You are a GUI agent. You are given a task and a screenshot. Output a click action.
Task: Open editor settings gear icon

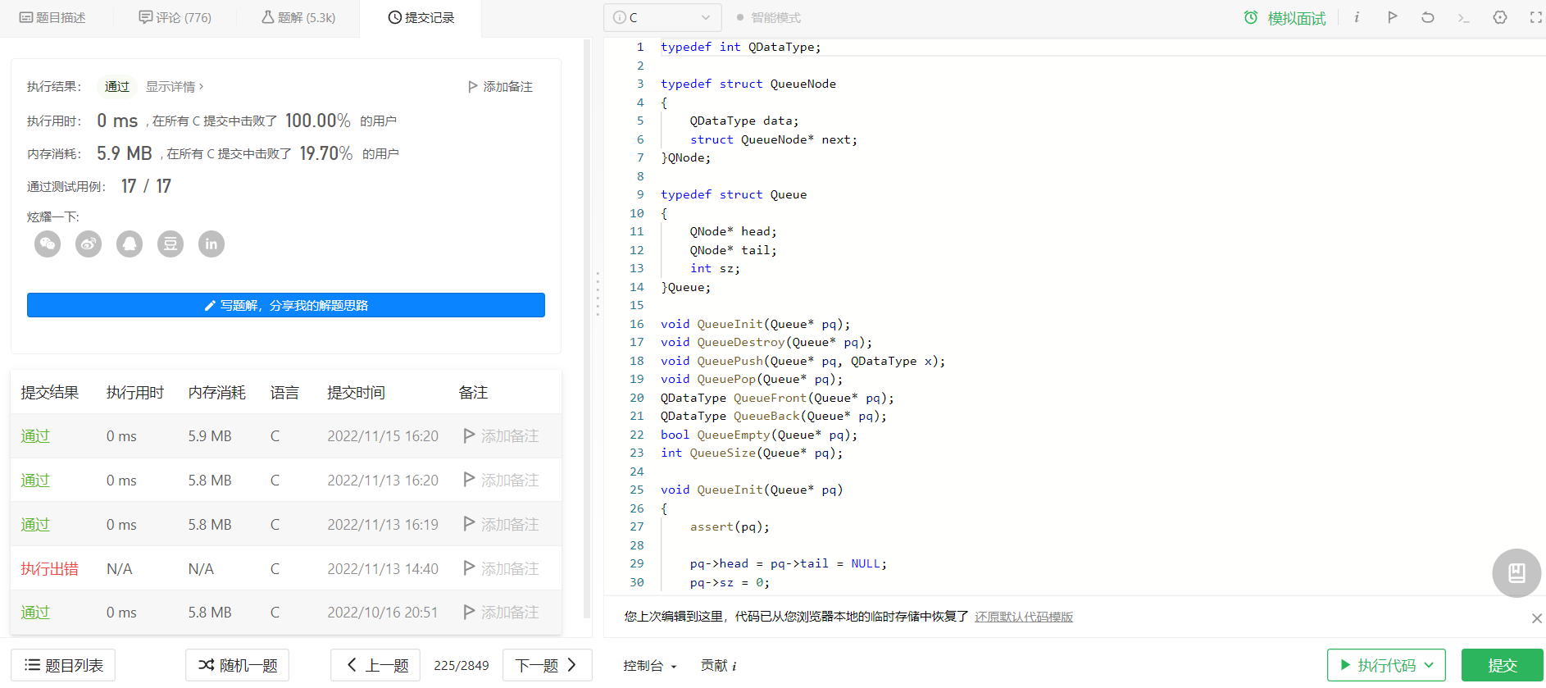tap(1500, 17)
